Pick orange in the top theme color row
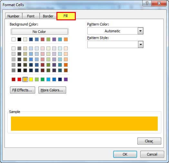The height and width of the screenshot is (163, 169). point(66,39)
